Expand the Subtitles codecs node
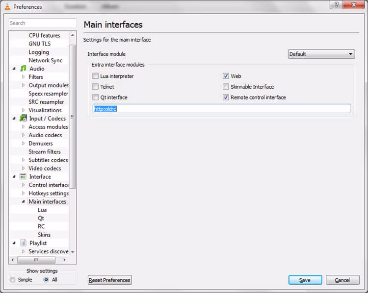The width and height of the screenshot is (368, 293). click(23, 160)
